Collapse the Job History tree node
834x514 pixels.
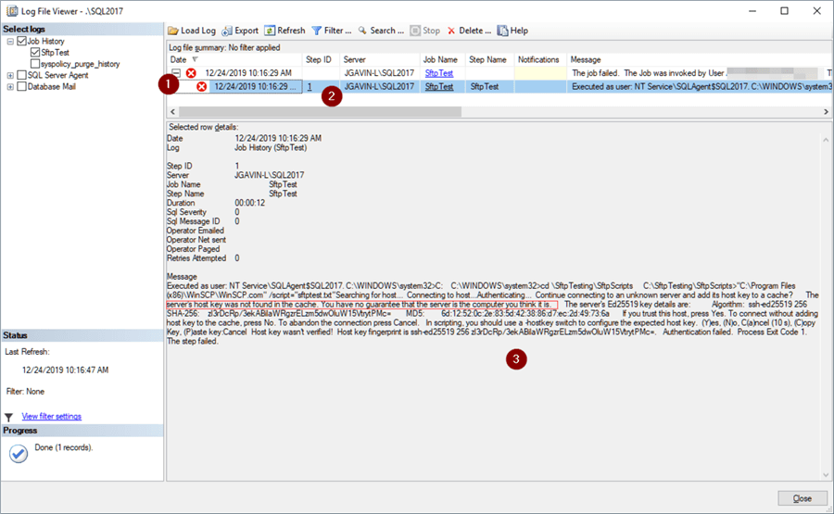[x=10, y=42]
